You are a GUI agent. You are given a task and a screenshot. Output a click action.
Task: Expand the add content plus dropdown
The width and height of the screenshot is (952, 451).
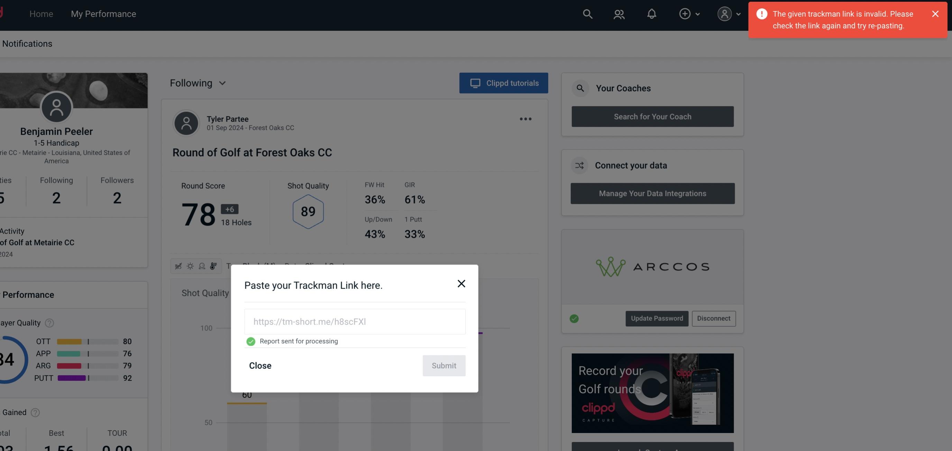coord(689,13)
